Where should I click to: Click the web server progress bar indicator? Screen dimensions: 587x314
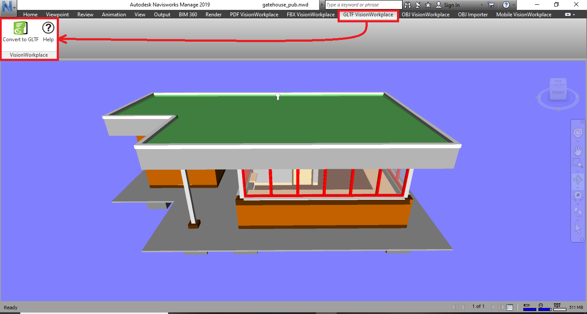click(560, 307)
